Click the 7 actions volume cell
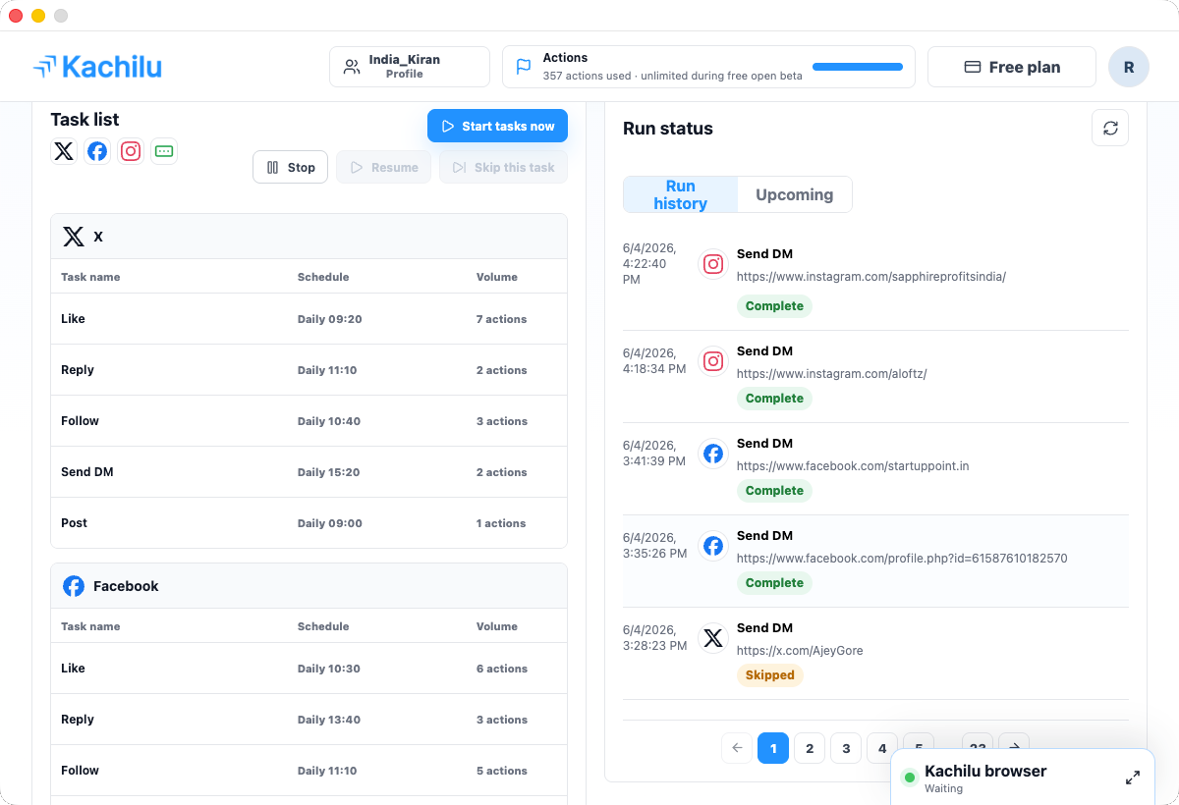Viewport: 1179px width, 805px height. tap(502, 319)
